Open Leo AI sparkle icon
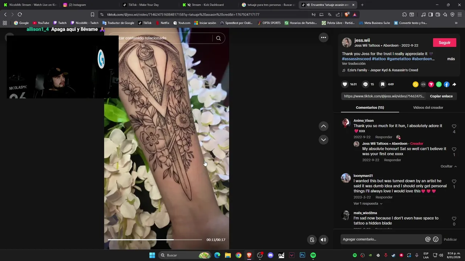The width and height of the screenshot is (465, 261). (445, 14)
